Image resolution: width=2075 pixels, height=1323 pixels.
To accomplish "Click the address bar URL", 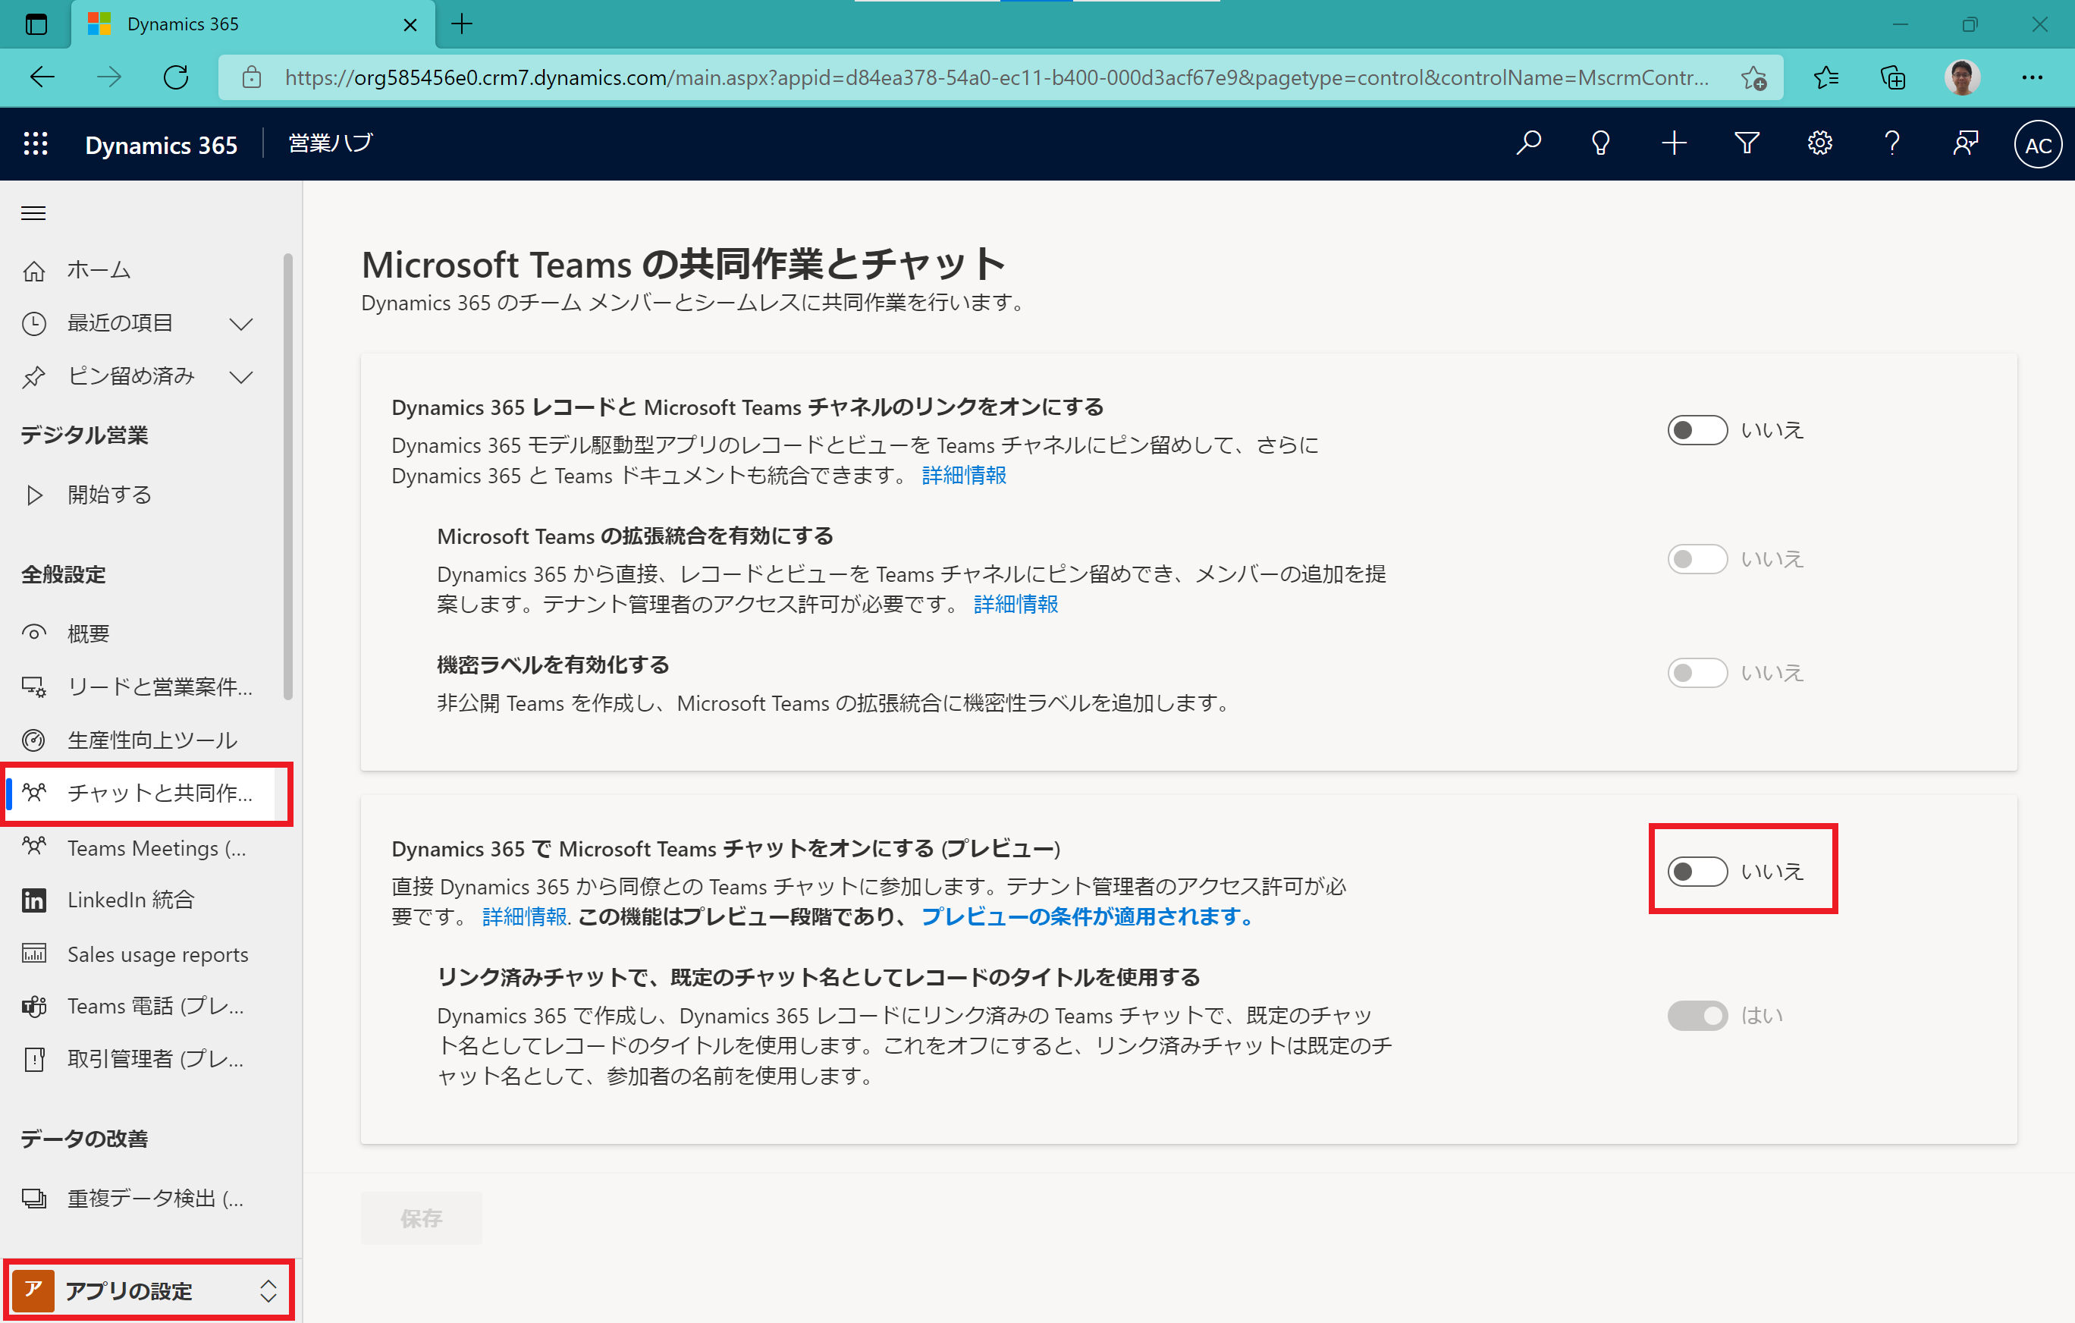I will [996, 77].
